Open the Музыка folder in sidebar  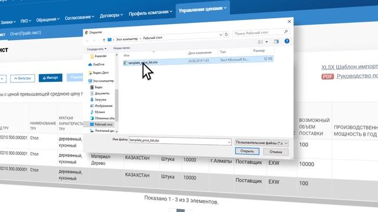point(97,112)
